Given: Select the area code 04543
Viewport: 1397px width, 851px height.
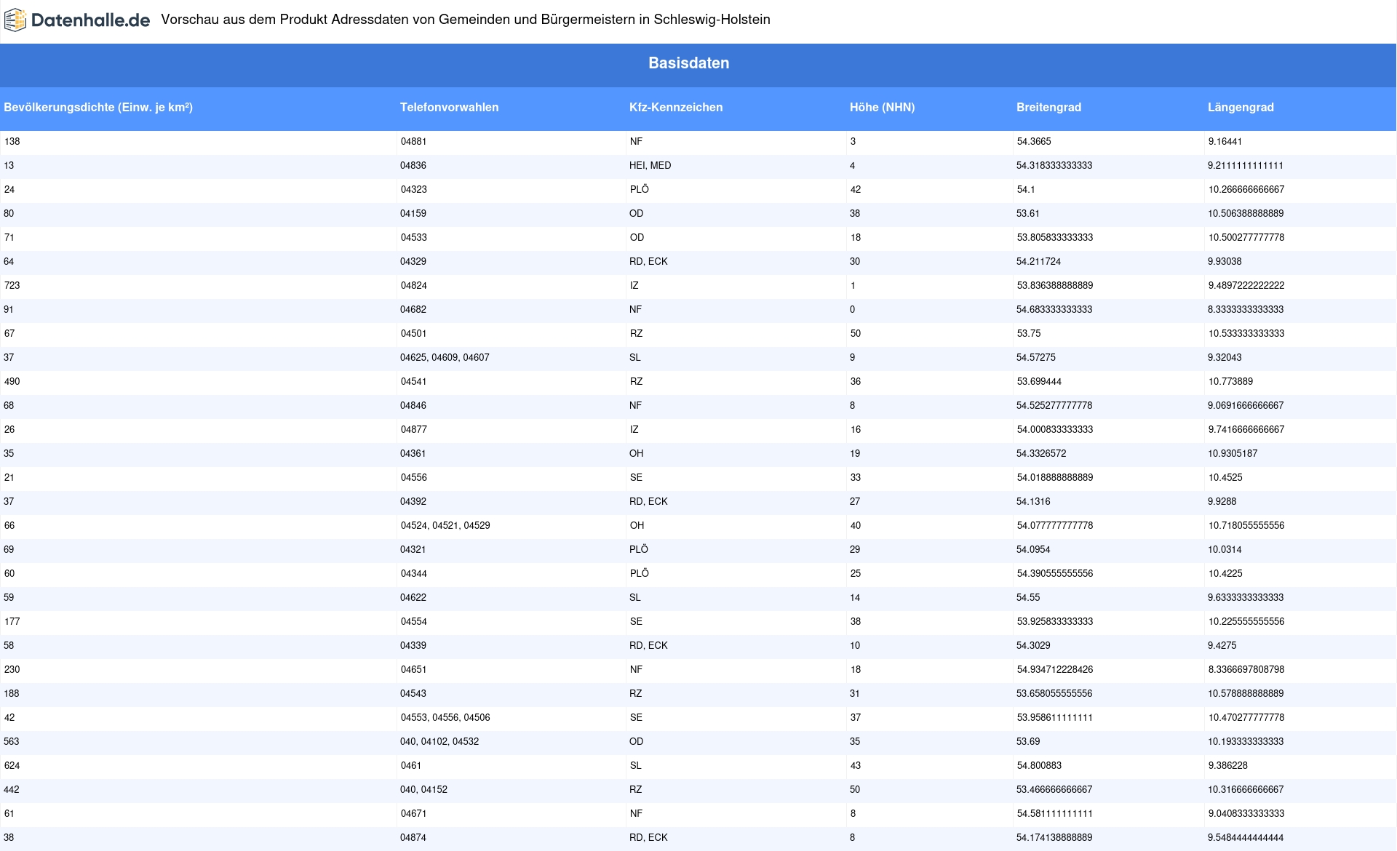Looking at the screenshot, I should click(413, 694).
